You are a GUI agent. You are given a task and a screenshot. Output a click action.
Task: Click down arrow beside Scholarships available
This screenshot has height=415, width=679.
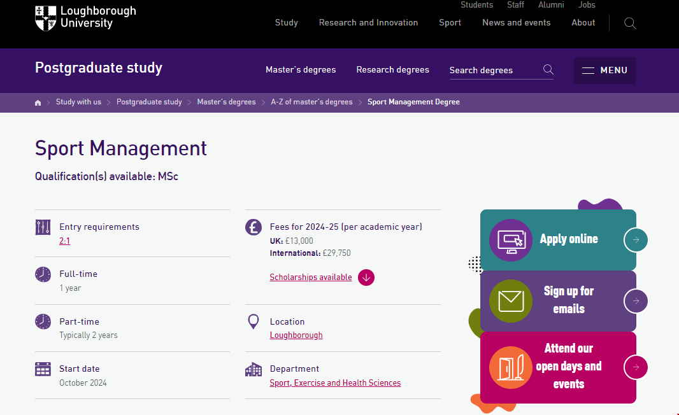[366, 278]
